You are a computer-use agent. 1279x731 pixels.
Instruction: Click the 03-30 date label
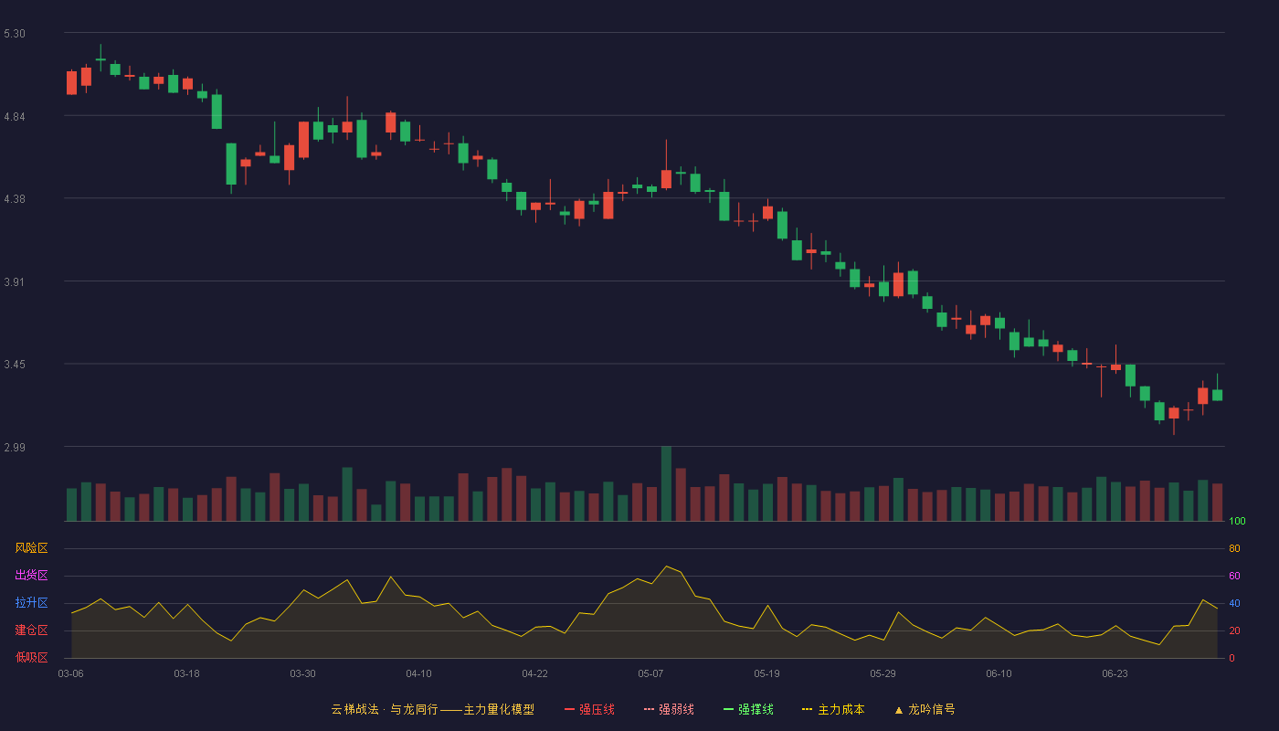[302, 673]
